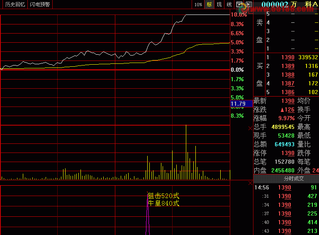The height and width of the screenshot is (235, 319).
Task: Click the 涨幅 value 9.97%
Action: [x=287, y=118]
